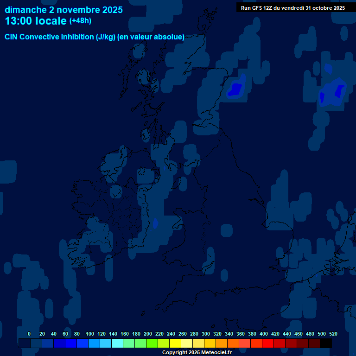Select the orange 340 legend swatch
The image size is (356, 356).
tap(233, 343)
